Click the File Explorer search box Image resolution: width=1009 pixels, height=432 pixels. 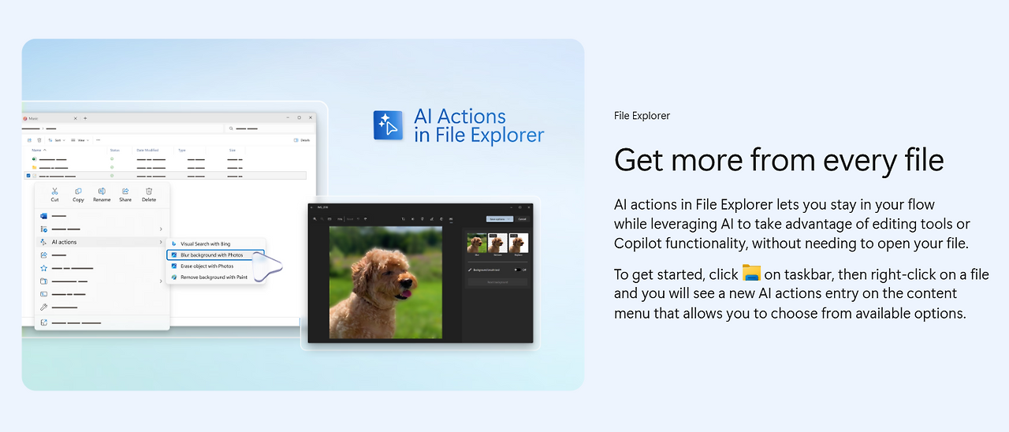[x=270, y=128]
